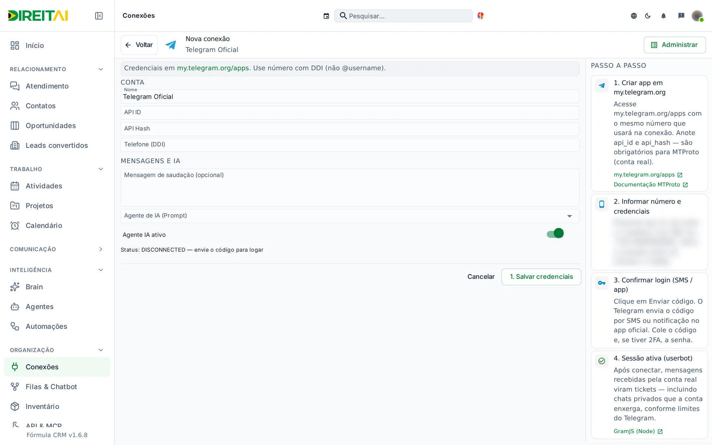
Task: Click the colorful brain icon beside search
Action: [481, 16]
